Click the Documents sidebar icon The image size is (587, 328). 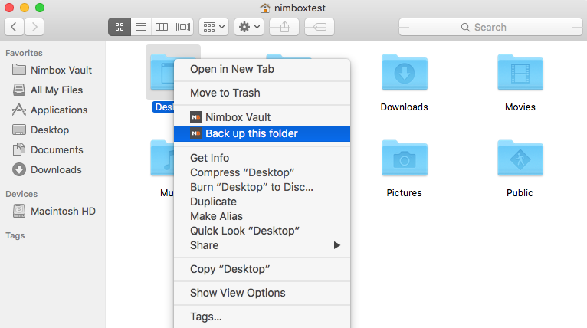[19, 149]
